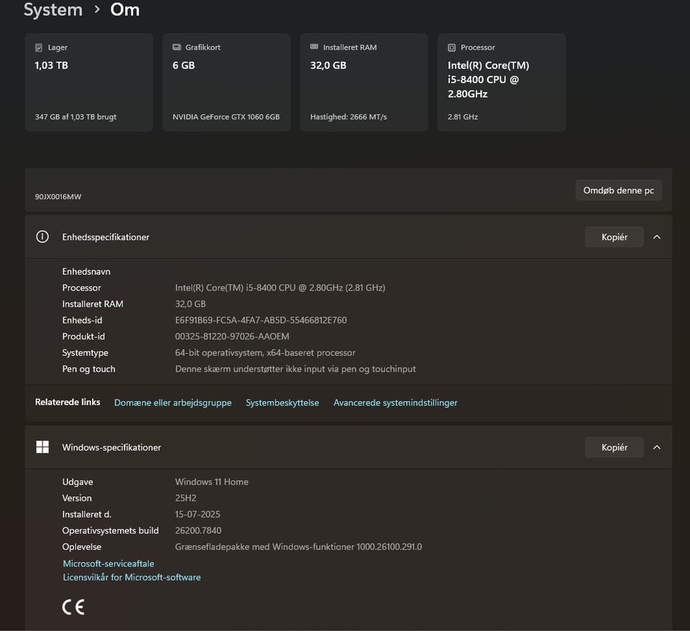
Task: Click the PC name 90JX0016MW
Action: pos(58,197)
